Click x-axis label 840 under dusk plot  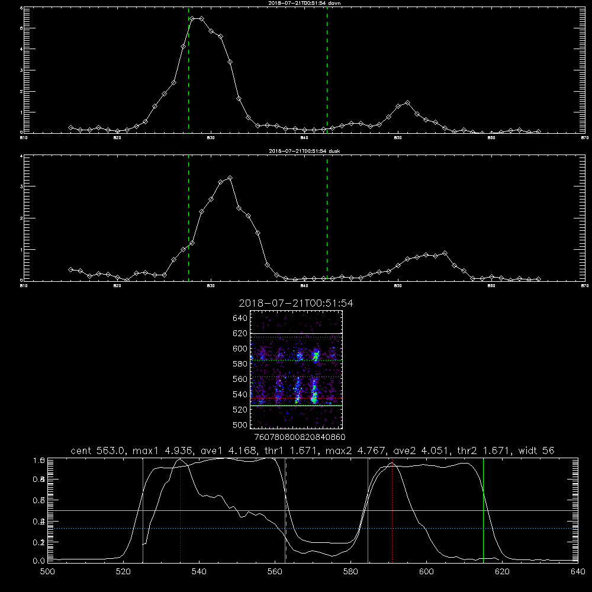[x=304, y=286]
